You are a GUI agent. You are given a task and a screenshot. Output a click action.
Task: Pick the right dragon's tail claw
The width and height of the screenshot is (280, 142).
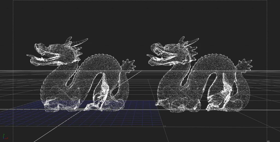coord(245,65)
